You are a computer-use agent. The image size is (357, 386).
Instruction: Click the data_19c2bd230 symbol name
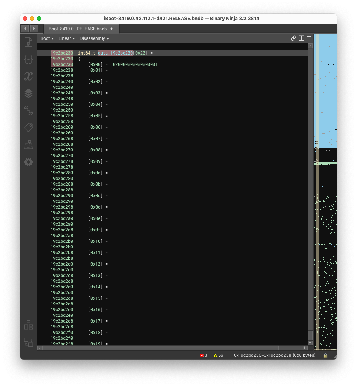[x=115, y=53]
